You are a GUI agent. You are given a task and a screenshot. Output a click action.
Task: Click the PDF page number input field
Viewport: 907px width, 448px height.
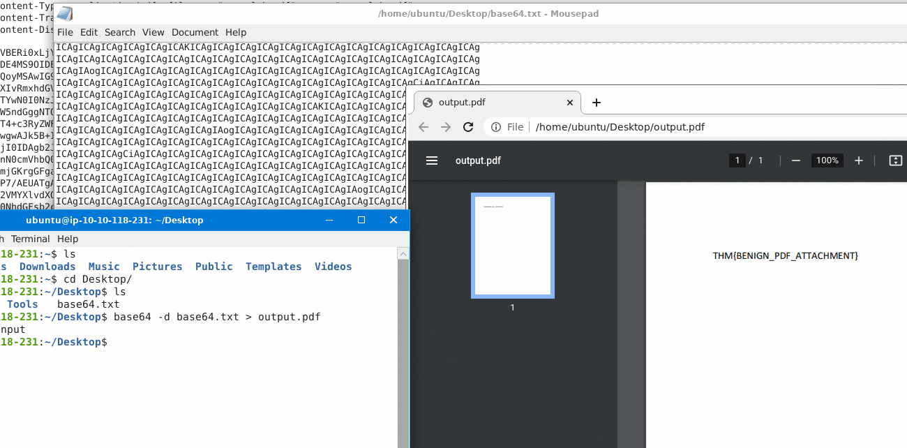pos(737,160)
